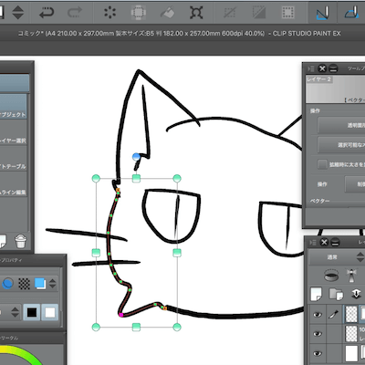Open the tool property panel menu icon
The image size is (365, 365).
311,69
